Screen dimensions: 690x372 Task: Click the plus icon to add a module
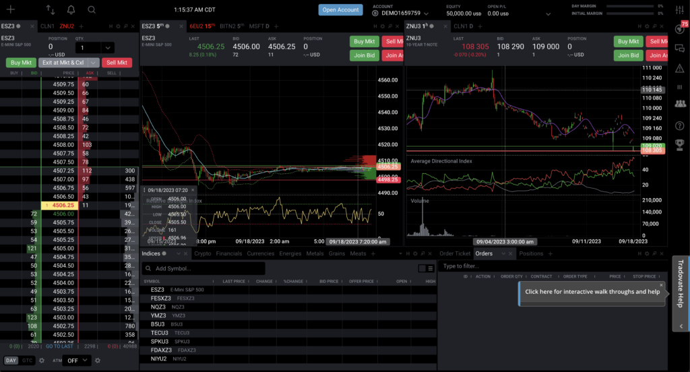pyautogui.click(x=11, y=9)
